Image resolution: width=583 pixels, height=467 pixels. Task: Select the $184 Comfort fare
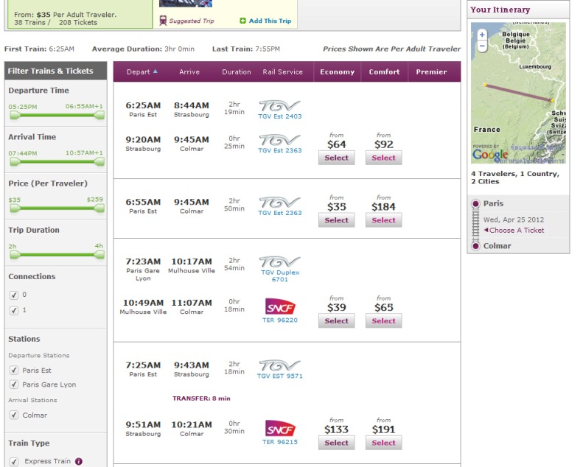coord(384,220)
